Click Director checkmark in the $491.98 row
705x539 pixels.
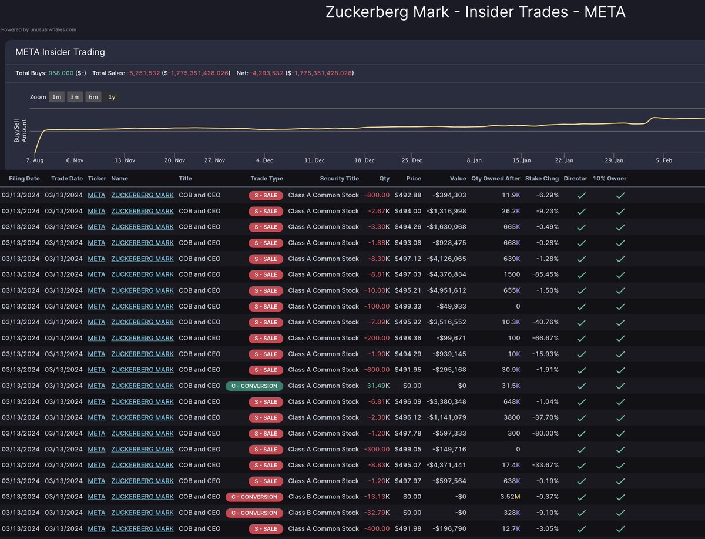581,528
